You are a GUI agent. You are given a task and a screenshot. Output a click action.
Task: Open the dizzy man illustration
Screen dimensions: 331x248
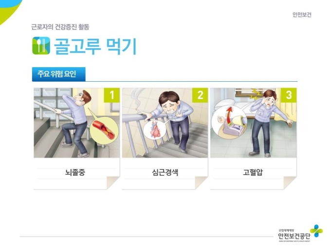click(253, 123)
